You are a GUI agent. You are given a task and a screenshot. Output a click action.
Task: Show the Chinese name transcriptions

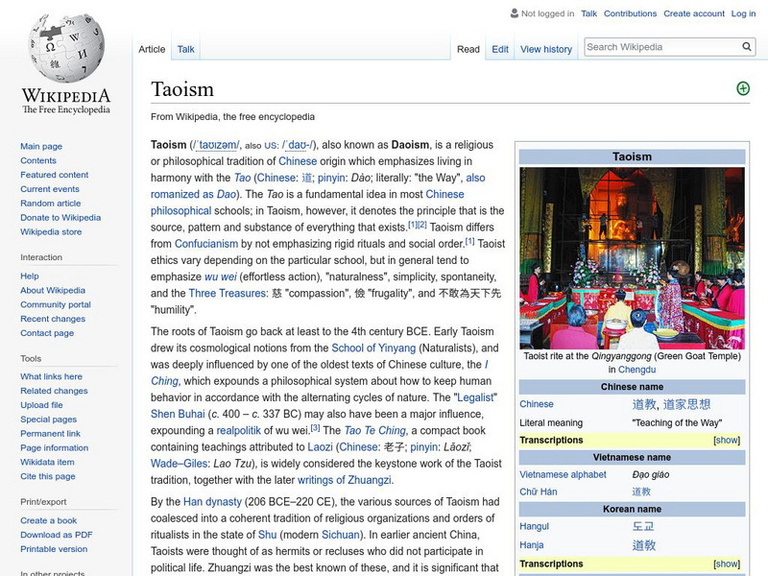[x=727, y=440]
